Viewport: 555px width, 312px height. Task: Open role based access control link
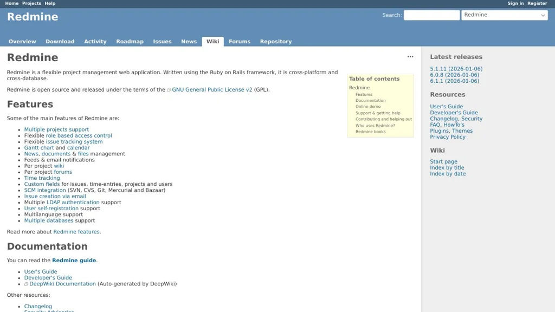point(79,136)
